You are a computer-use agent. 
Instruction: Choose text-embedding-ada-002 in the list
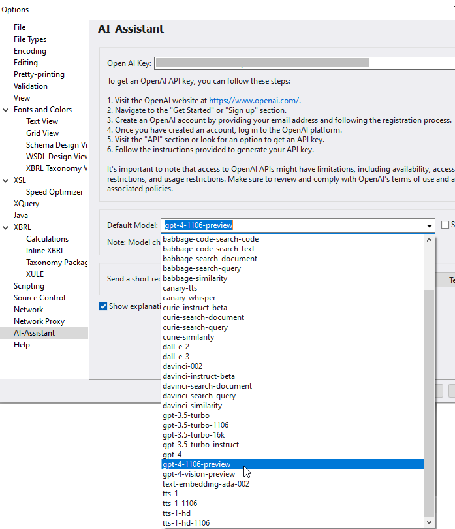point(206,484)
